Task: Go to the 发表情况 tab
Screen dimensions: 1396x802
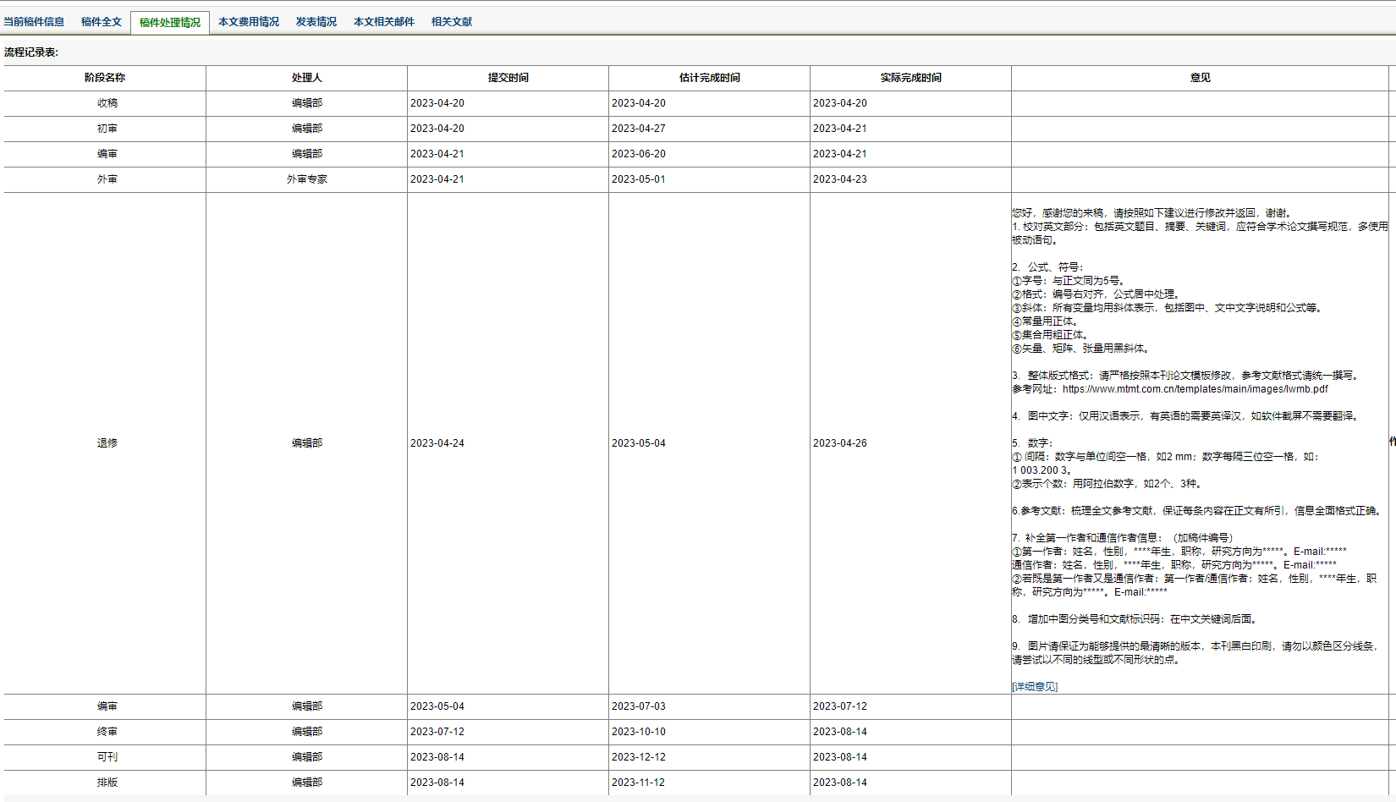Action: click(x=316, y=22)
